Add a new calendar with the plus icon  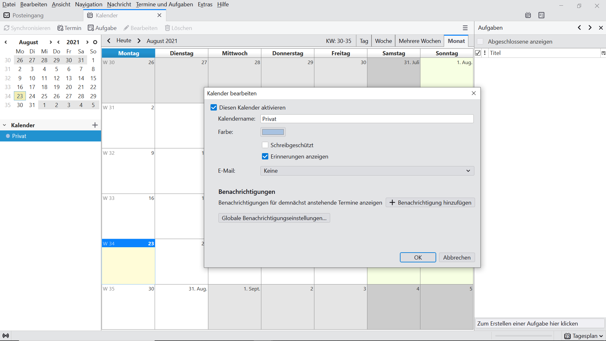(95, 125)
